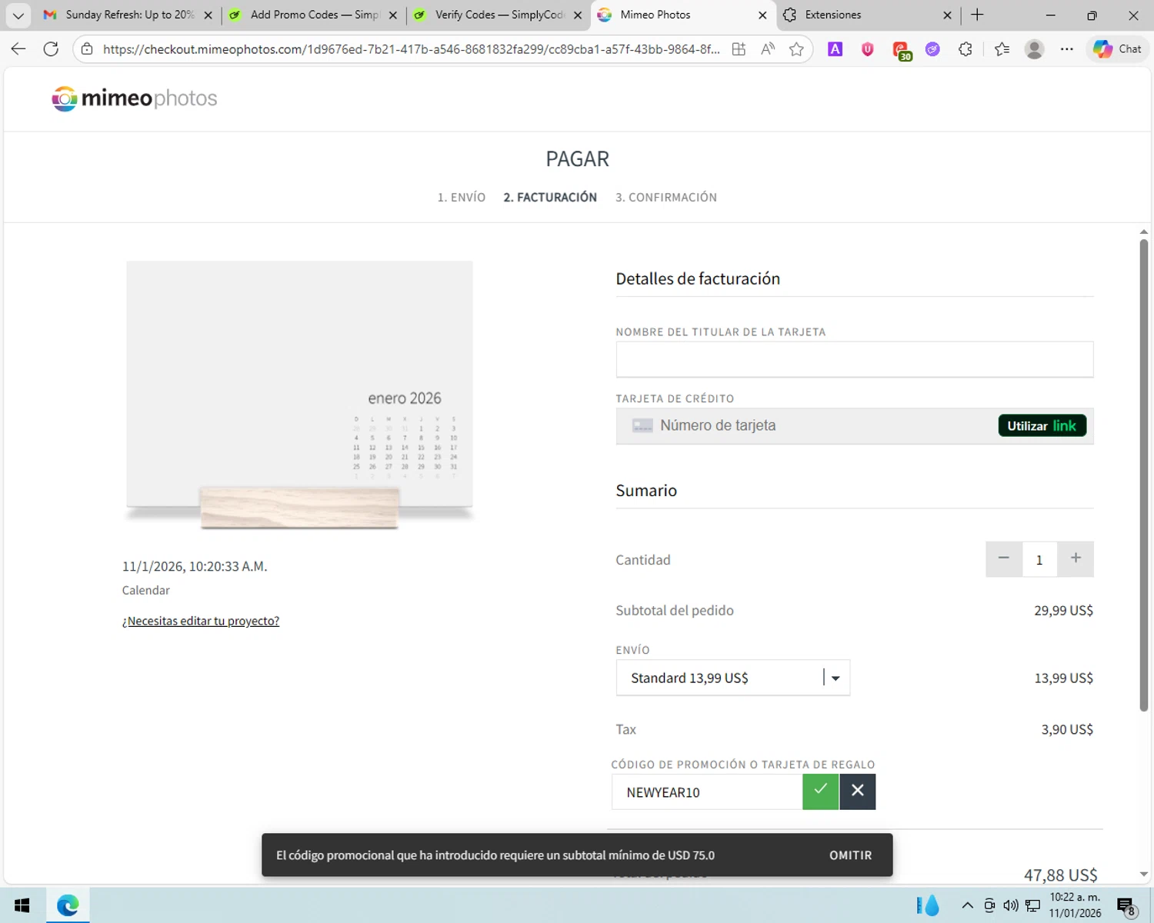The image size is (1154, 923).
Task: Click the promo code NEWYEAR10 field
Action: point(707,792)
